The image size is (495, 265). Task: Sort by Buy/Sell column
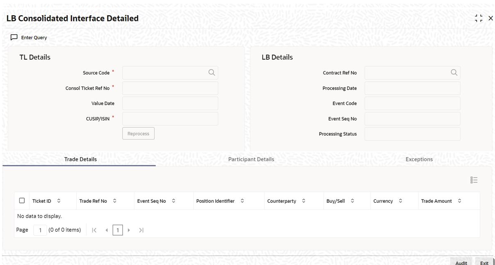[x=352, y=201]
